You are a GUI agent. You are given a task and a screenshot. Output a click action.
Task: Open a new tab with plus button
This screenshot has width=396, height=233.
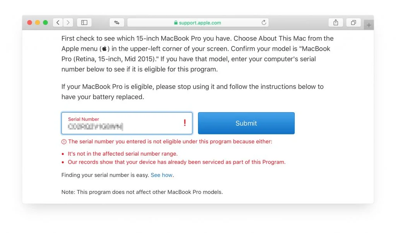[x=369, y=25]
